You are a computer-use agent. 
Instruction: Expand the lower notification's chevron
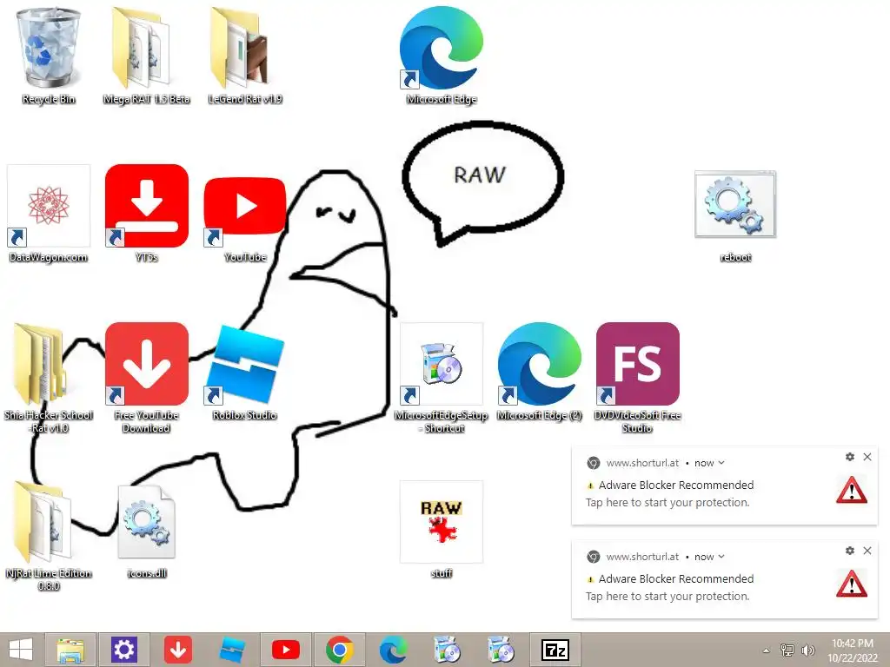click(x=721, y=557)
